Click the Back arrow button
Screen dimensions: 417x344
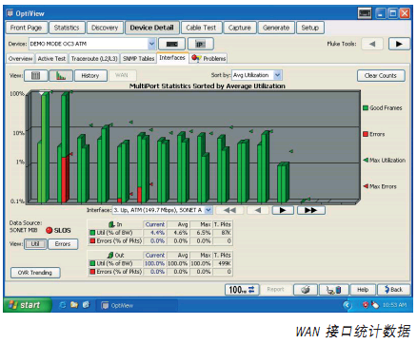click(393, 290)
